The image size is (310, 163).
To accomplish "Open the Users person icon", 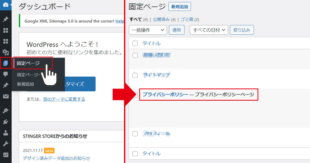I will (x=6, y=133).
